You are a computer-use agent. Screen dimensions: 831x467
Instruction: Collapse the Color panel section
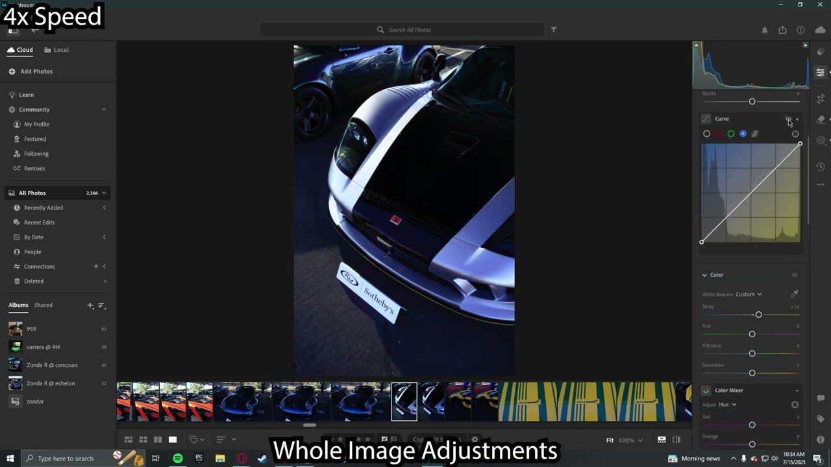point(704,275)
